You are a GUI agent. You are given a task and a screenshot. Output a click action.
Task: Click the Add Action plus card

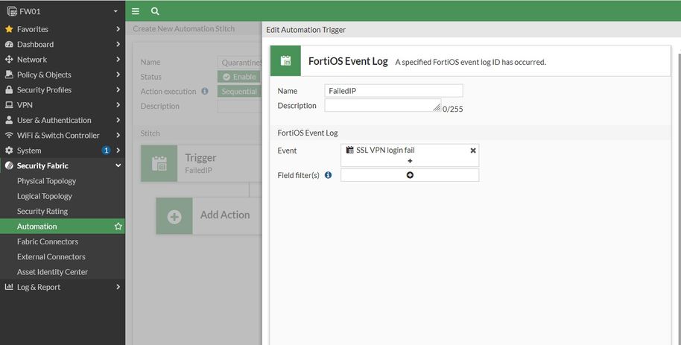point(209,216)
